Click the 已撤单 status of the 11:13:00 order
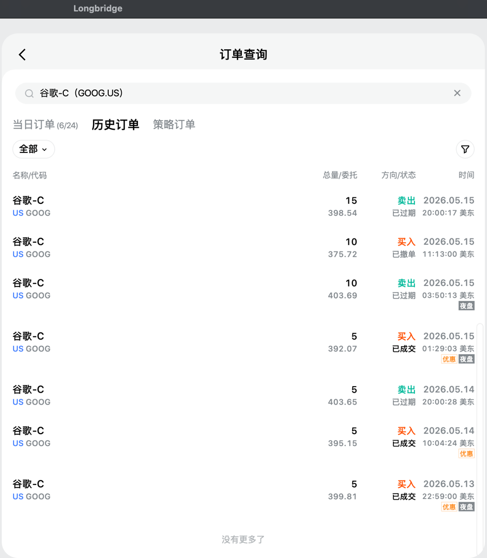The image size is (487, 558). [x=404, y=254]
